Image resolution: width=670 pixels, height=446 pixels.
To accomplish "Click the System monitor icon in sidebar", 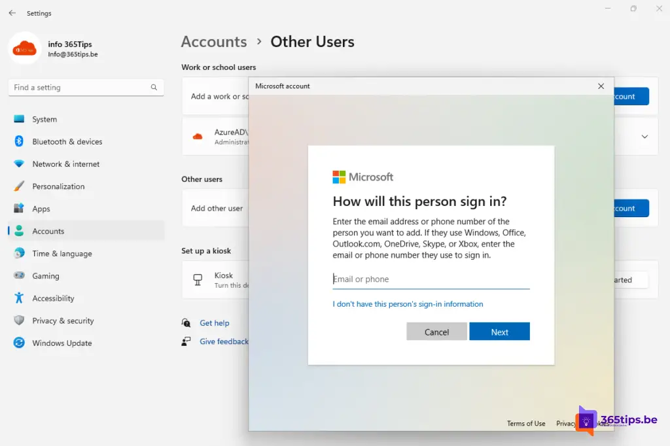I will coord(19,120).
